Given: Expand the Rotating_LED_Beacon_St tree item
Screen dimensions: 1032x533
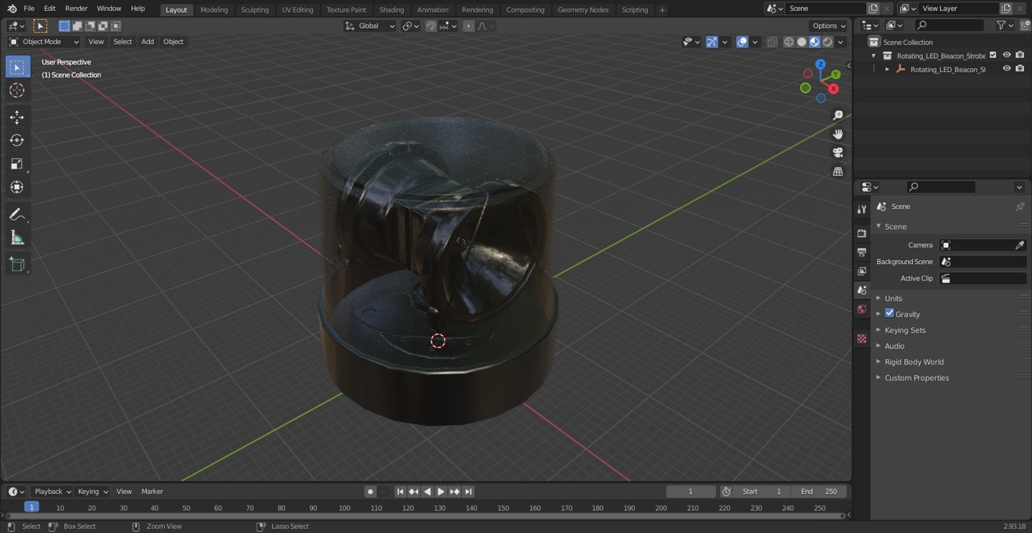Looking at the screenshot, I should tap(887, 69).
